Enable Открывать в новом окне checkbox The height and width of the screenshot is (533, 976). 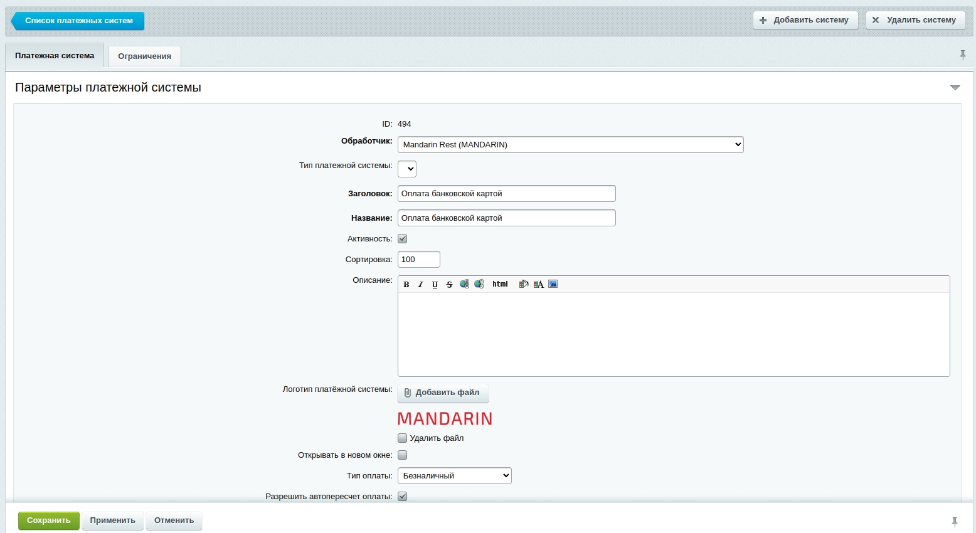pos(403,455)
